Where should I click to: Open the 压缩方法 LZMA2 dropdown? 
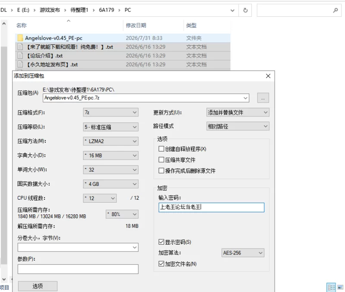(x=111, y=141)
